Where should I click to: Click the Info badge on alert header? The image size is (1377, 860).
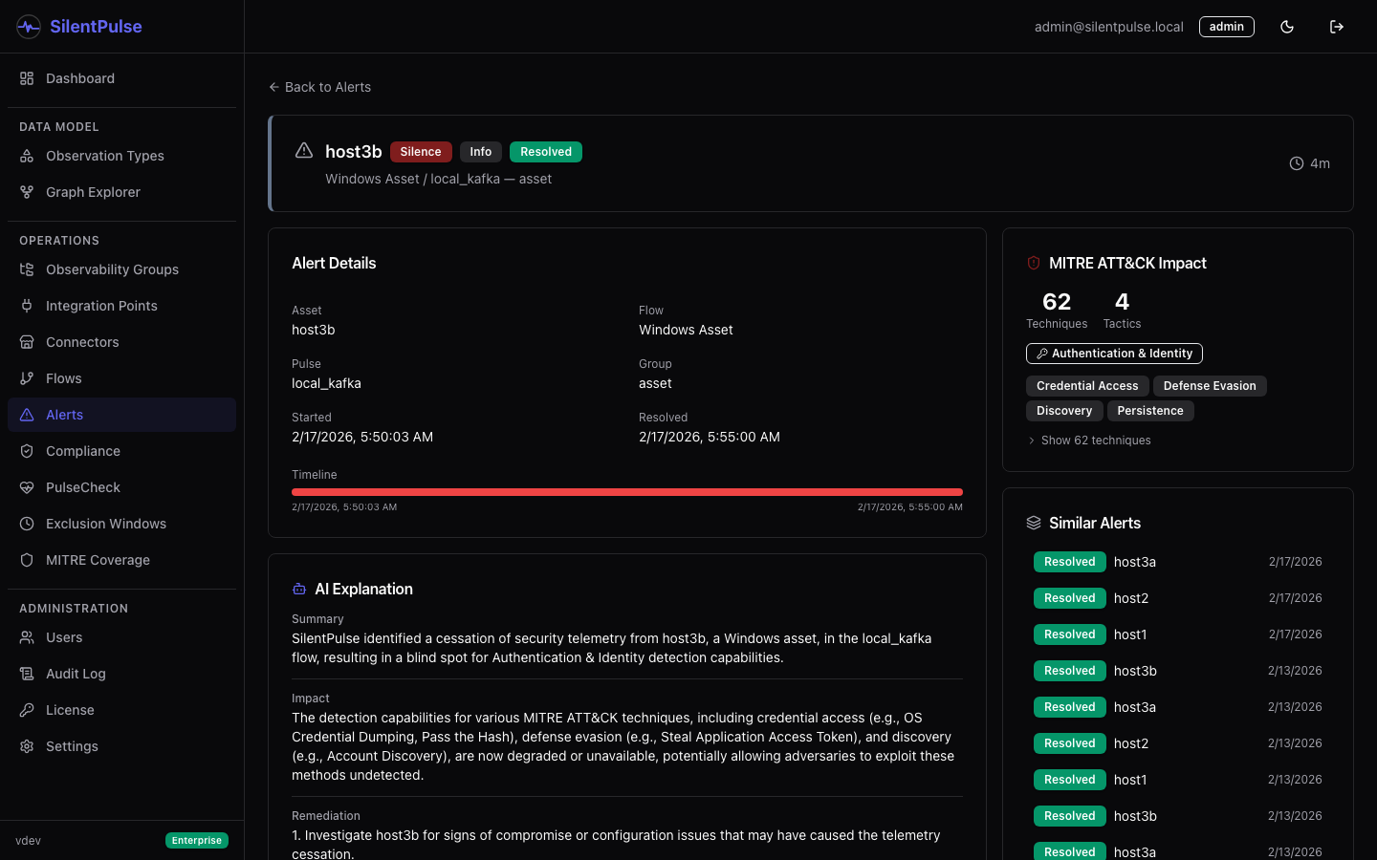point(481,152)
